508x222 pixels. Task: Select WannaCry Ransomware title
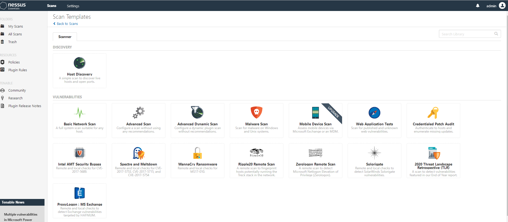pyautogui.click(x=198, y=164)
